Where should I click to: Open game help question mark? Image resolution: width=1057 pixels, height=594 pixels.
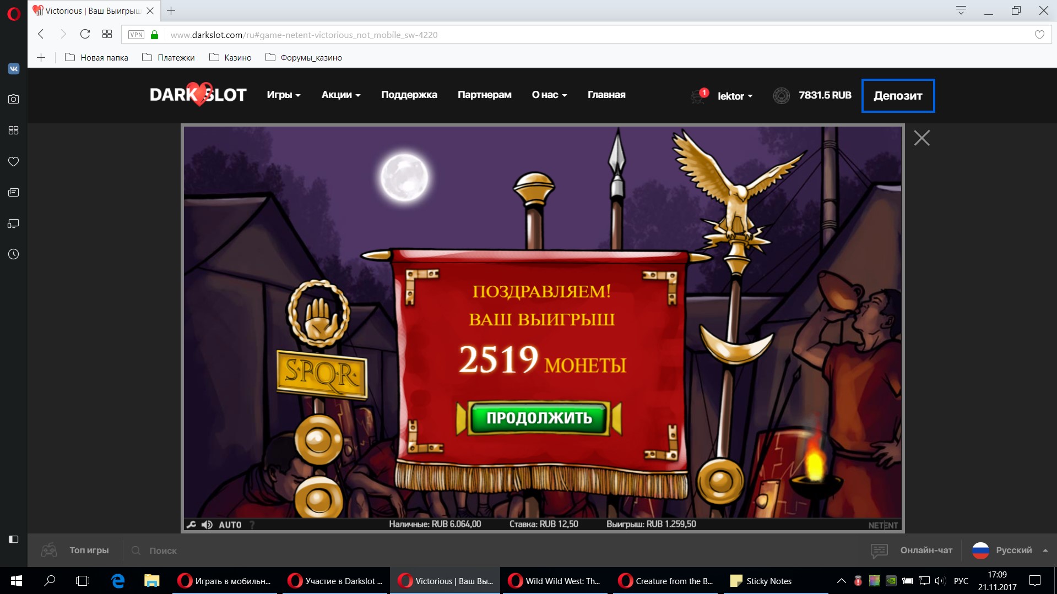(252, 525)
